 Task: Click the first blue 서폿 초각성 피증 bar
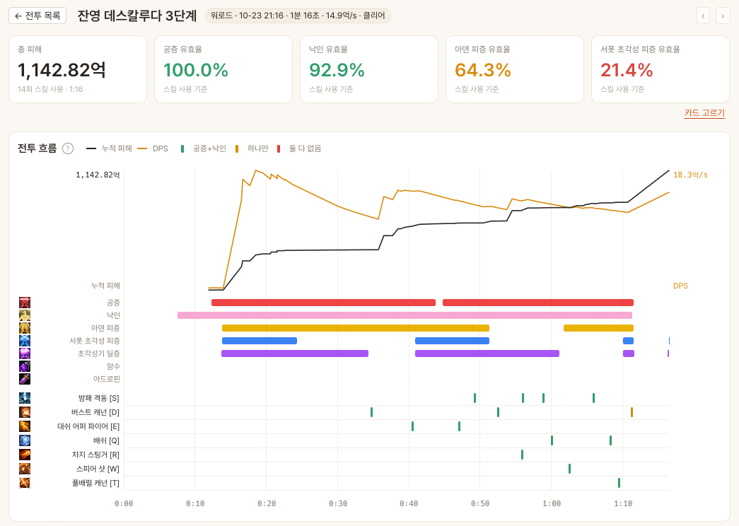point(260,341)
